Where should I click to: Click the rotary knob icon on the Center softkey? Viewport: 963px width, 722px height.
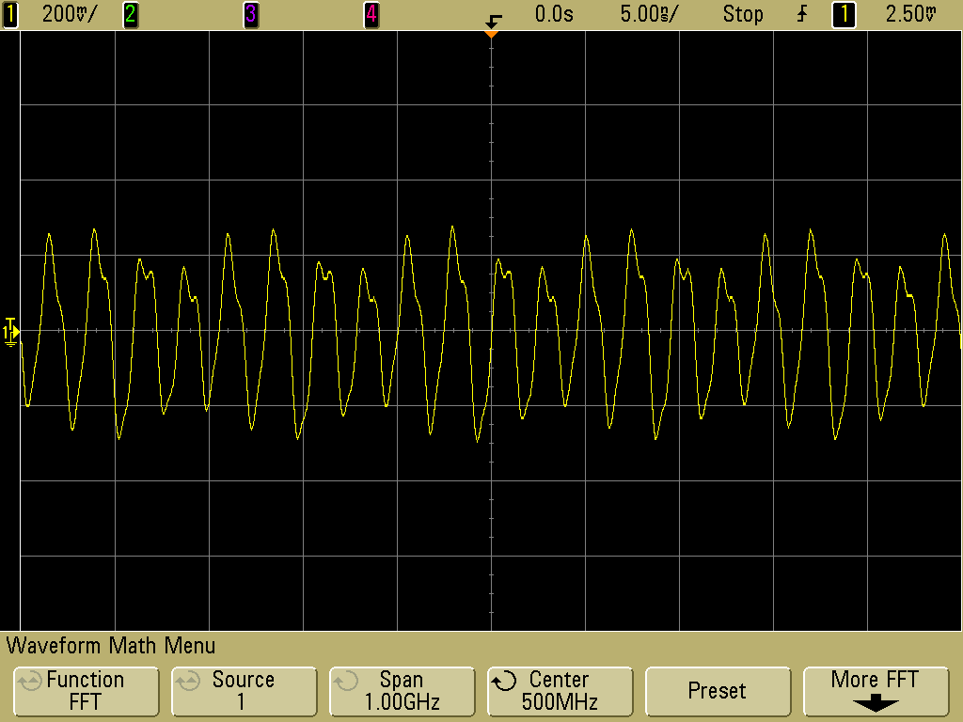(506, 681)
